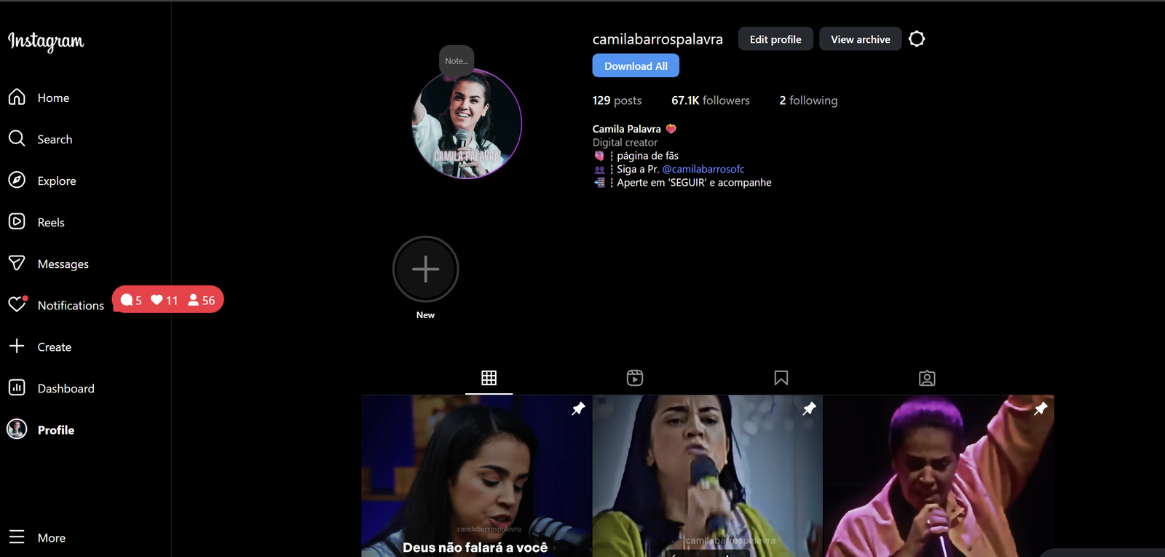1165x557 pixels.
Task: Open the Saved bookmark tab
Action: (781, 378)
